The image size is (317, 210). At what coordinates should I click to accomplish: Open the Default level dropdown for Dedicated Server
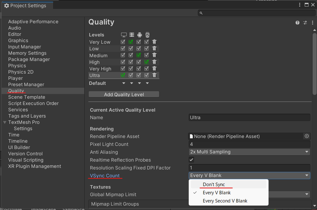click(x=131, y=83)
